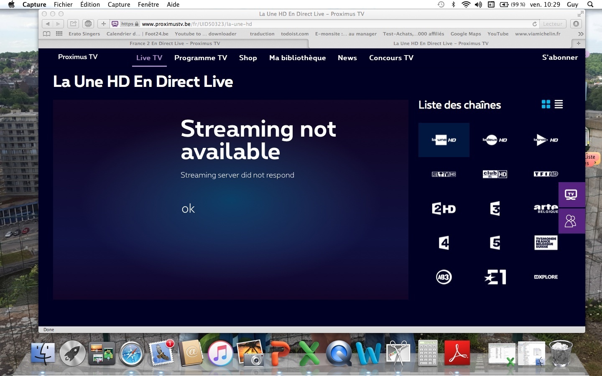This screenshot has height=376, width=602.
Task: Open the Top Sites grid icon
Action: 59,34
